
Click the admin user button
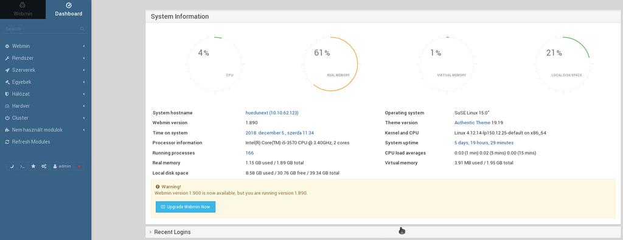62,166
